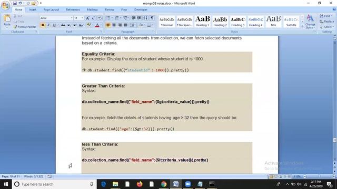Switch to Full Screen Reading view
Viewport: 337px width, 189px height.
coord(276,176)
